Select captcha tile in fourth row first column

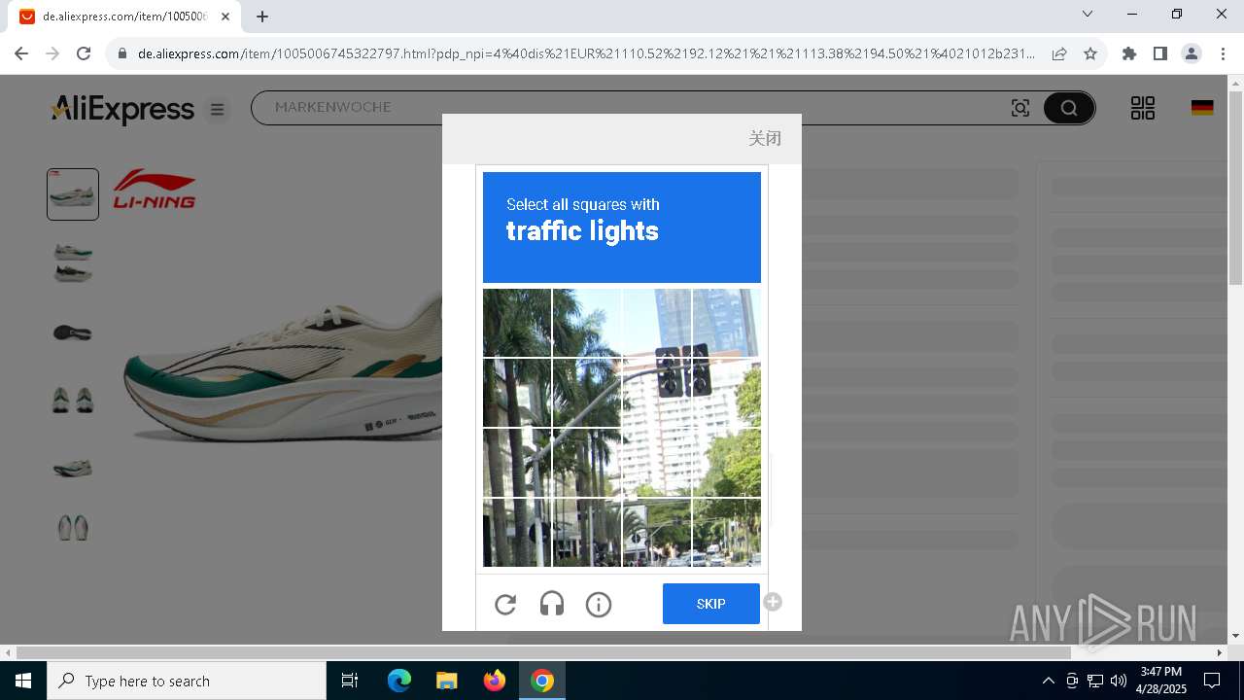point(517,533)
